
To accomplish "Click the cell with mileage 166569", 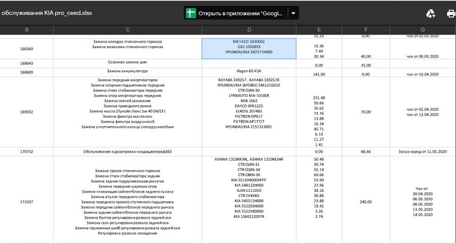I will coord(27,49).
